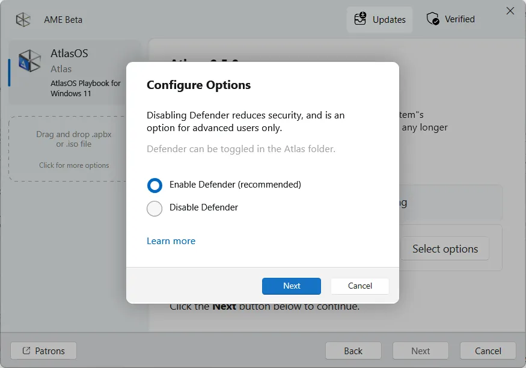Click the notification badge on the Updates icon
Image resolution: width=526 pixels, height=368 pixels.
363,15
